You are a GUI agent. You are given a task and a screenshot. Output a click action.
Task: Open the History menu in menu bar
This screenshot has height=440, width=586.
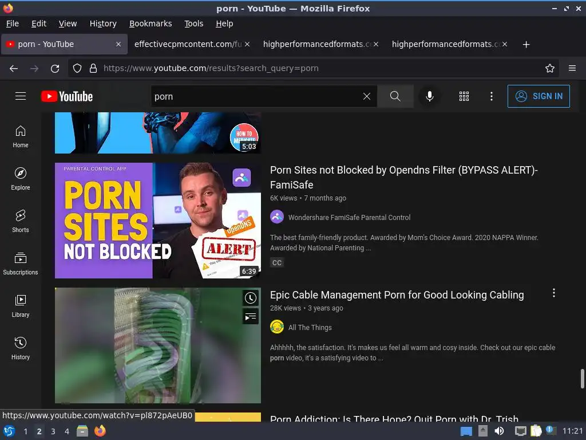(x=103, y=23)
